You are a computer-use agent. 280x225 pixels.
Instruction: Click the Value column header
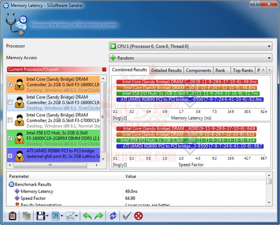[194, 176]
